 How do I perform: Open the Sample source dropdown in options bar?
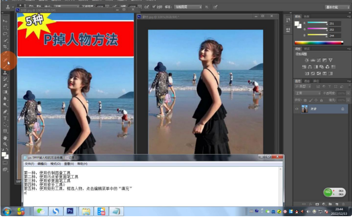(x=188, y=7)
